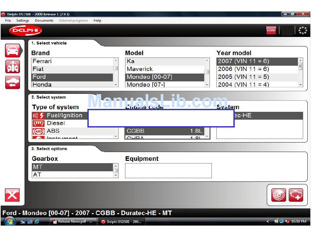Choose the Mondeo [07-] model
311x237 pixels.
(165, 84)
